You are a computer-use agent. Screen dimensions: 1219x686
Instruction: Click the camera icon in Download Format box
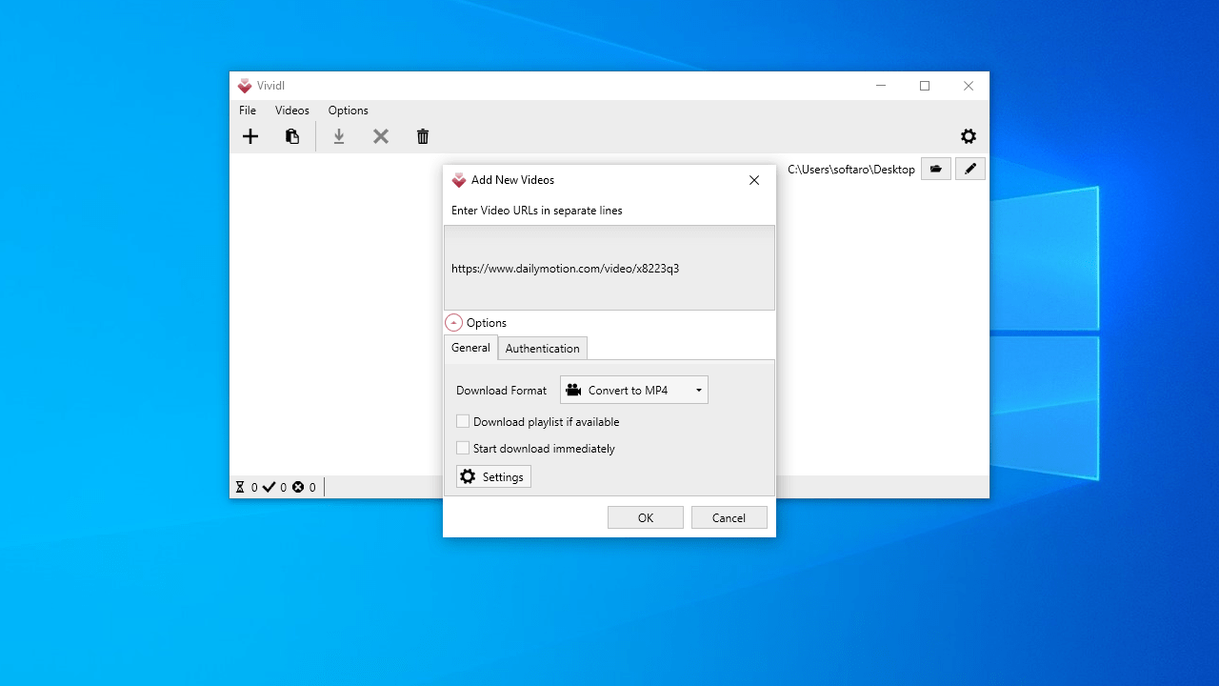[x=573, y=390]
